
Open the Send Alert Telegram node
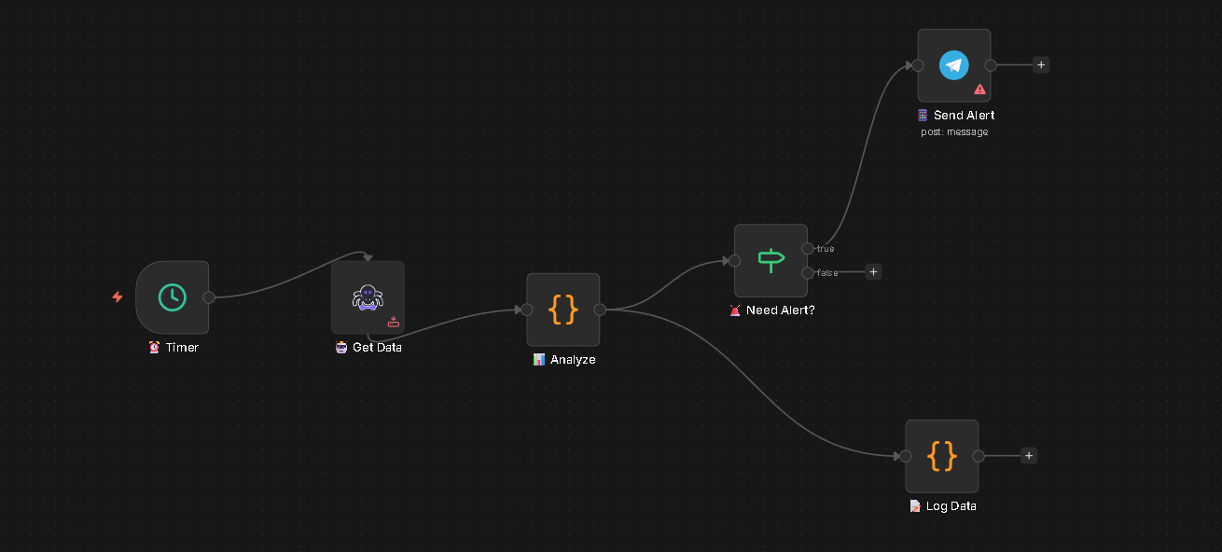click(953, 64)
